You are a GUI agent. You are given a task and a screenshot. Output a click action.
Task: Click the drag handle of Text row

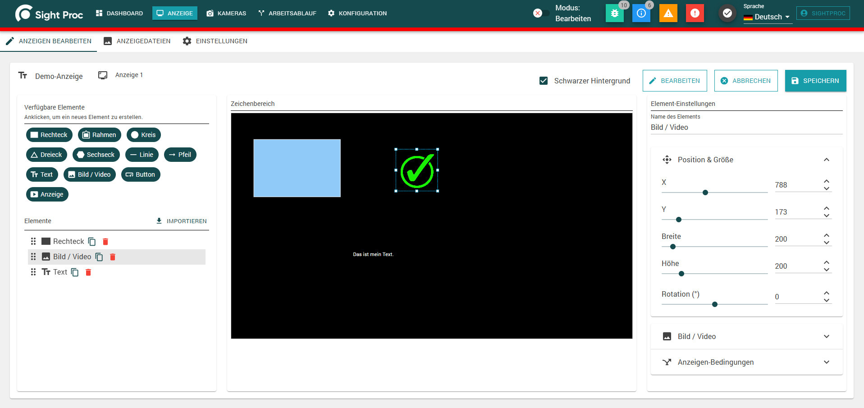pos(33,272)
